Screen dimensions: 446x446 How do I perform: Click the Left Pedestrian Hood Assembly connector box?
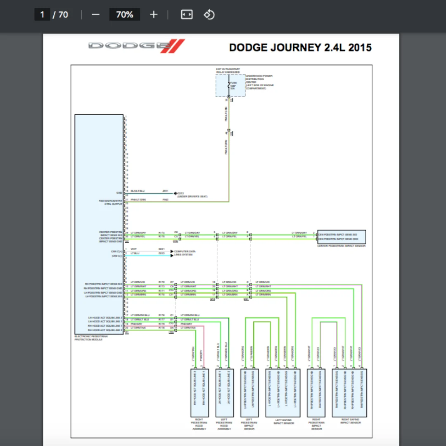pyautogui.click(x=225, y=393)
